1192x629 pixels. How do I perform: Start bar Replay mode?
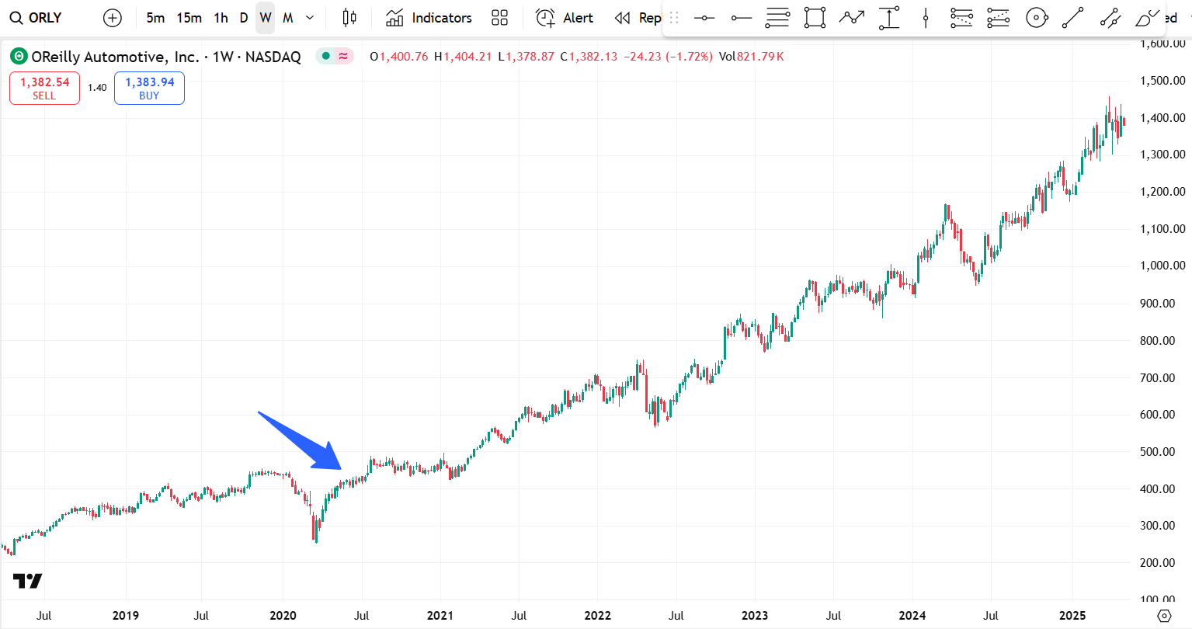pyautogui.click(x=638, y=17)
